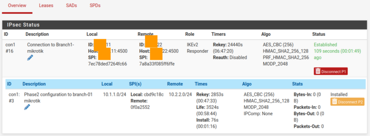
Task: Click the Timers column header
Action: tap(219, 34)
